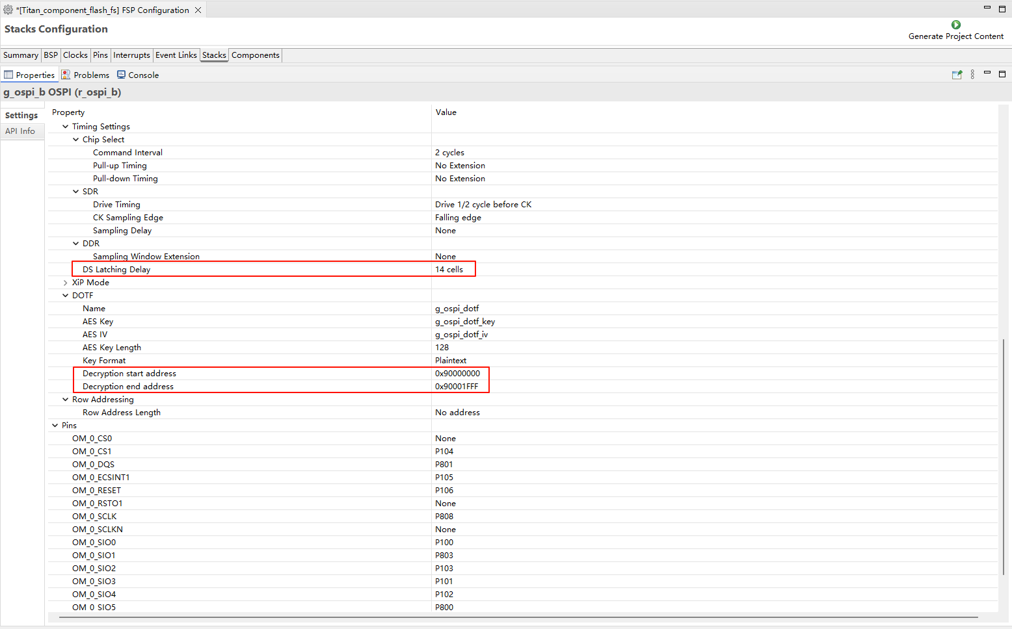The width and height of the screenshot is (1012, 629).
Task: Switch to the Clocks tab
Action: pyautogui.click(x=75, y=55)
